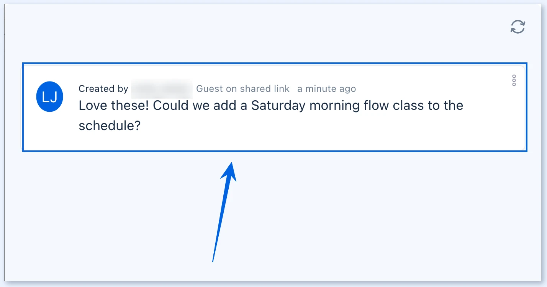The height and width of the screenshot is (287, 547).
Task: Click the word 'schedule?' in the comment
Action: [x=110, y=126]
